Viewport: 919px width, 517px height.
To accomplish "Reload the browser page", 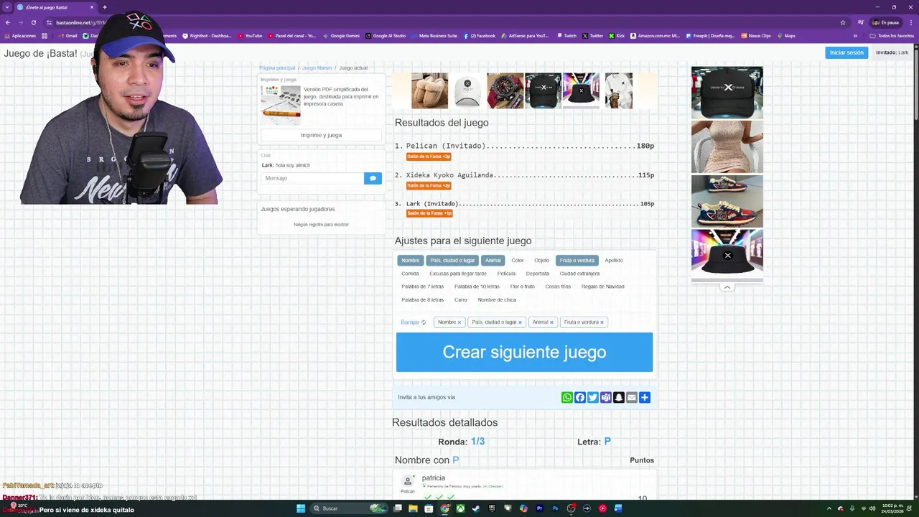I will point(33,22).
